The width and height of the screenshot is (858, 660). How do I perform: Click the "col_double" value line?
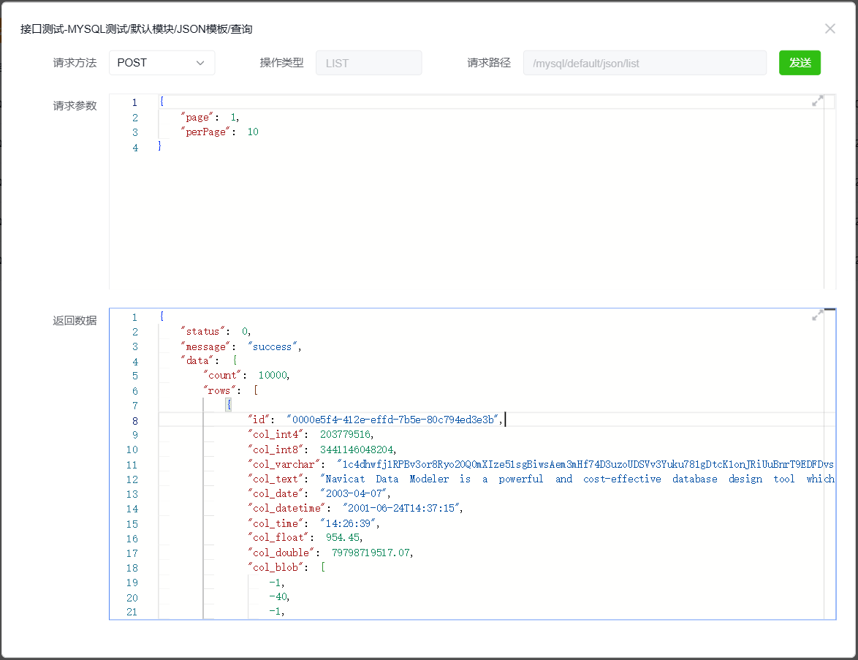tap(330, 553)
